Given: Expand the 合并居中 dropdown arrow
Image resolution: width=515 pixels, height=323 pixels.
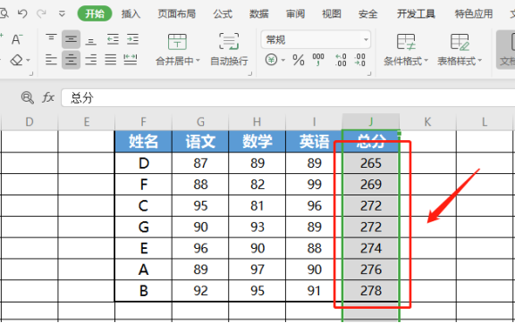Looking at the screenshot, I should coord(198,61).
